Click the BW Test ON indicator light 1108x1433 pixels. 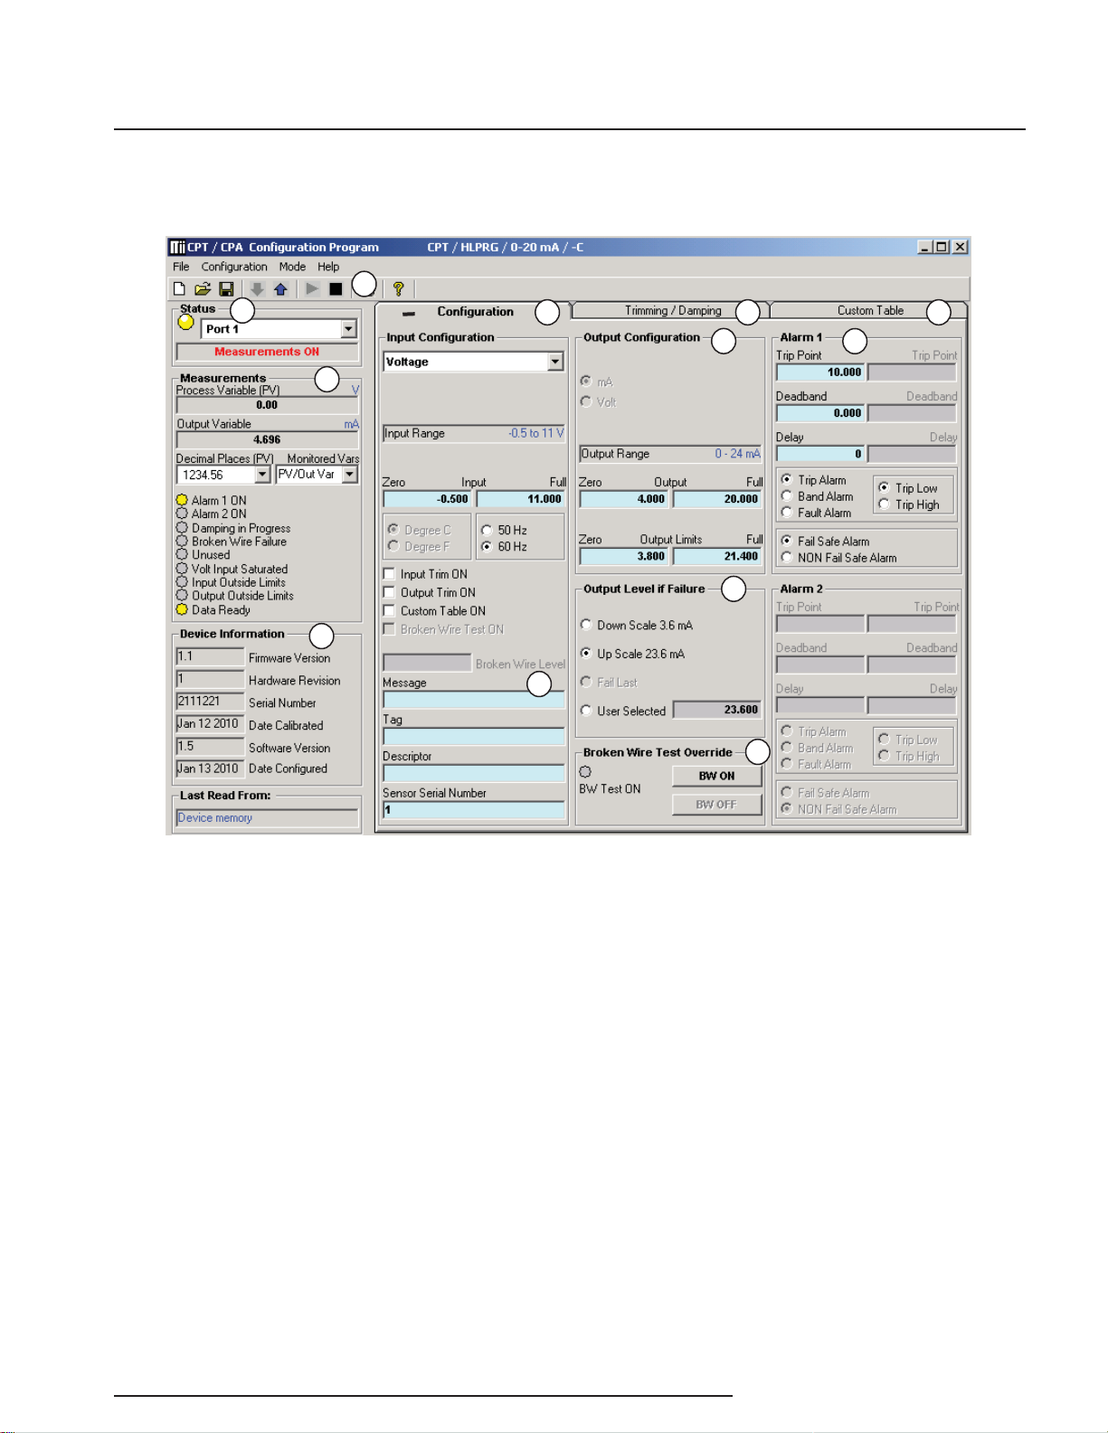585,772
